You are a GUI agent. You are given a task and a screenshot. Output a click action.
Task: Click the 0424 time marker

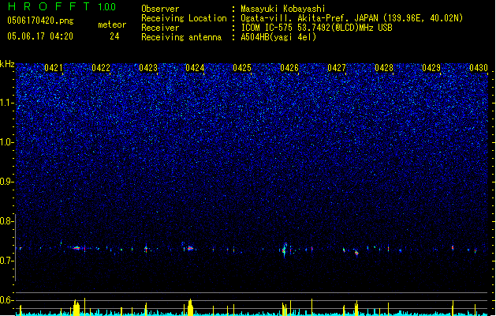coord(195,68)
